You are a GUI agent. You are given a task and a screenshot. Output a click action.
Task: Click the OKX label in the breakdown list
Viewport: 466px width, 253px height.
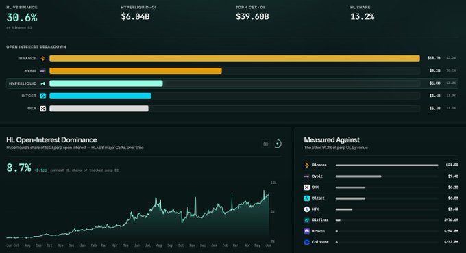[32, 109]
